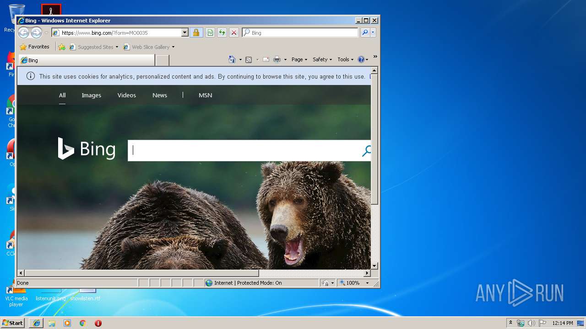Open Web Slice Gallery link

tap(146, 47)
